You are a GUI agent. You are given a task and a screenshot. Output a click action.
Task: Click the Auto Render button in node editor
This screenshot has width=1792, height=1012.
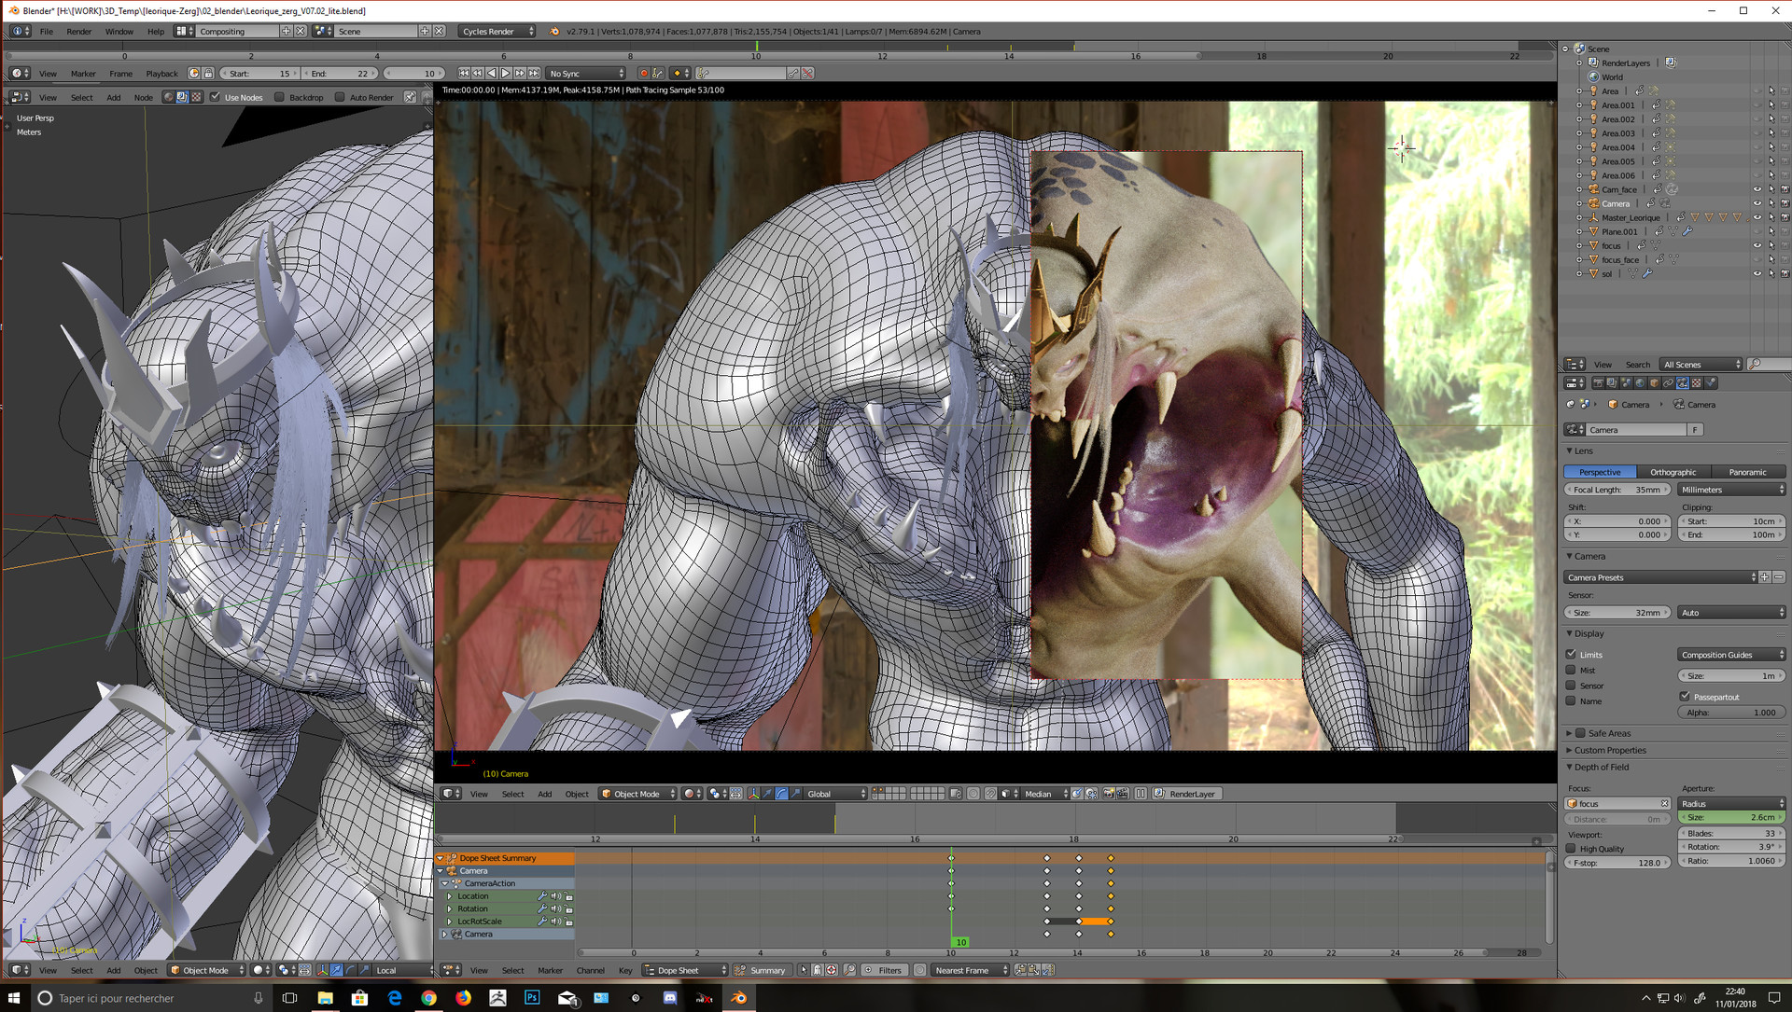point(365,97)
